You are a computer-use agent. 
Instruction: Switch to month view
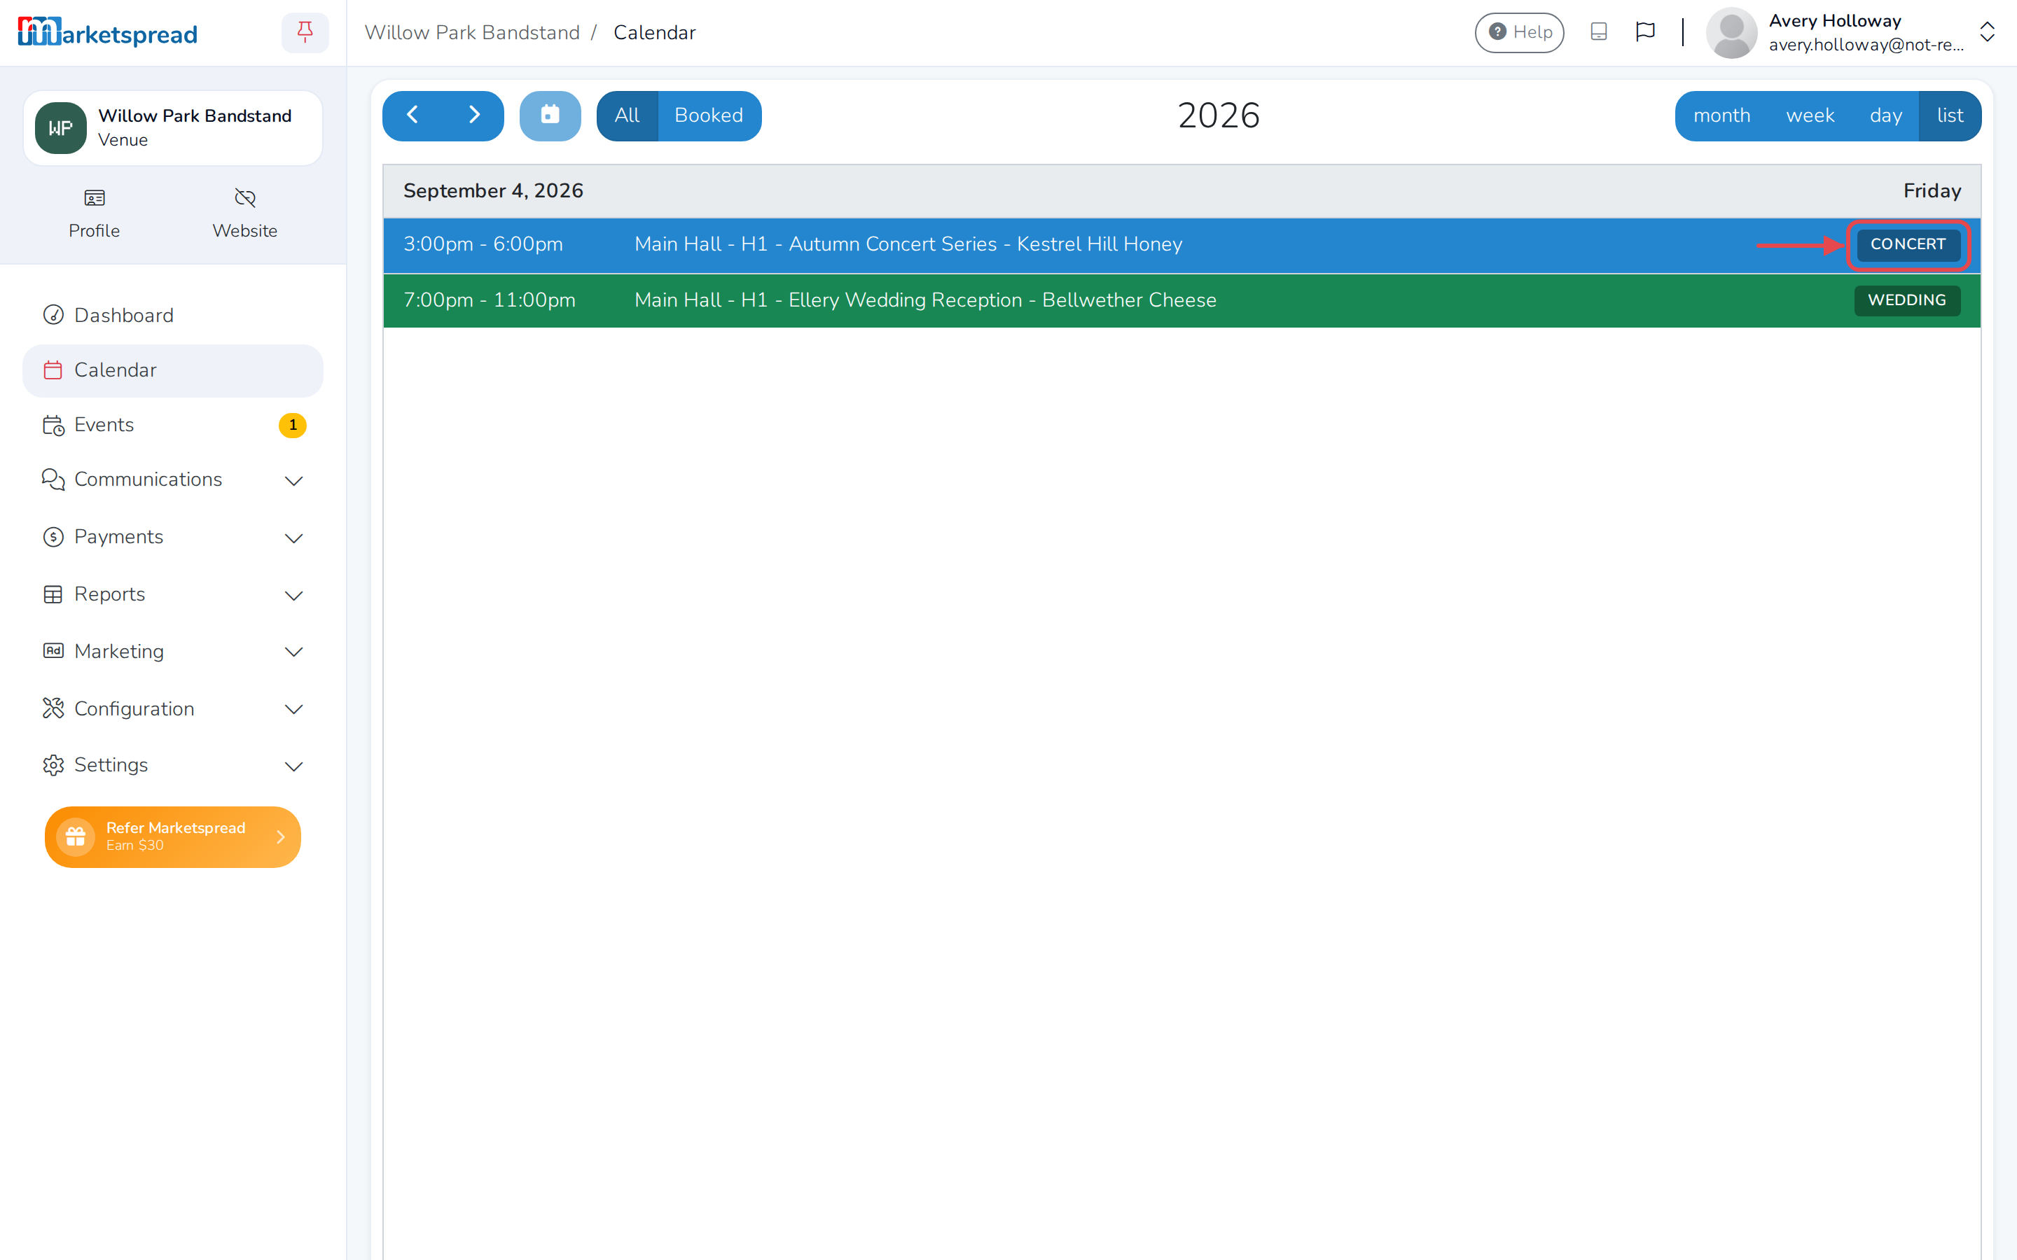coord(1722,115)
